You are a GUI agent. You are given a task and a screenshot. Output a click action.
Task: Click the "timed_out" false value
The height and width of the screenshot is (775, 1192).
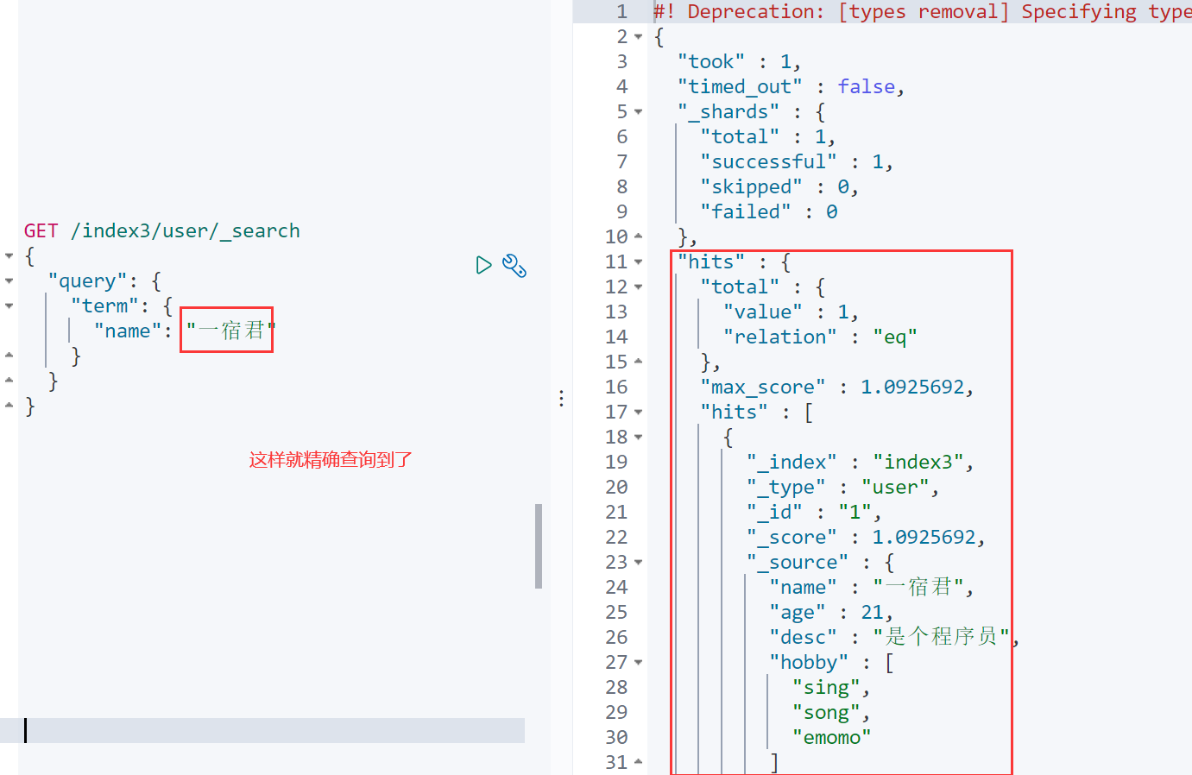point(867,87)
